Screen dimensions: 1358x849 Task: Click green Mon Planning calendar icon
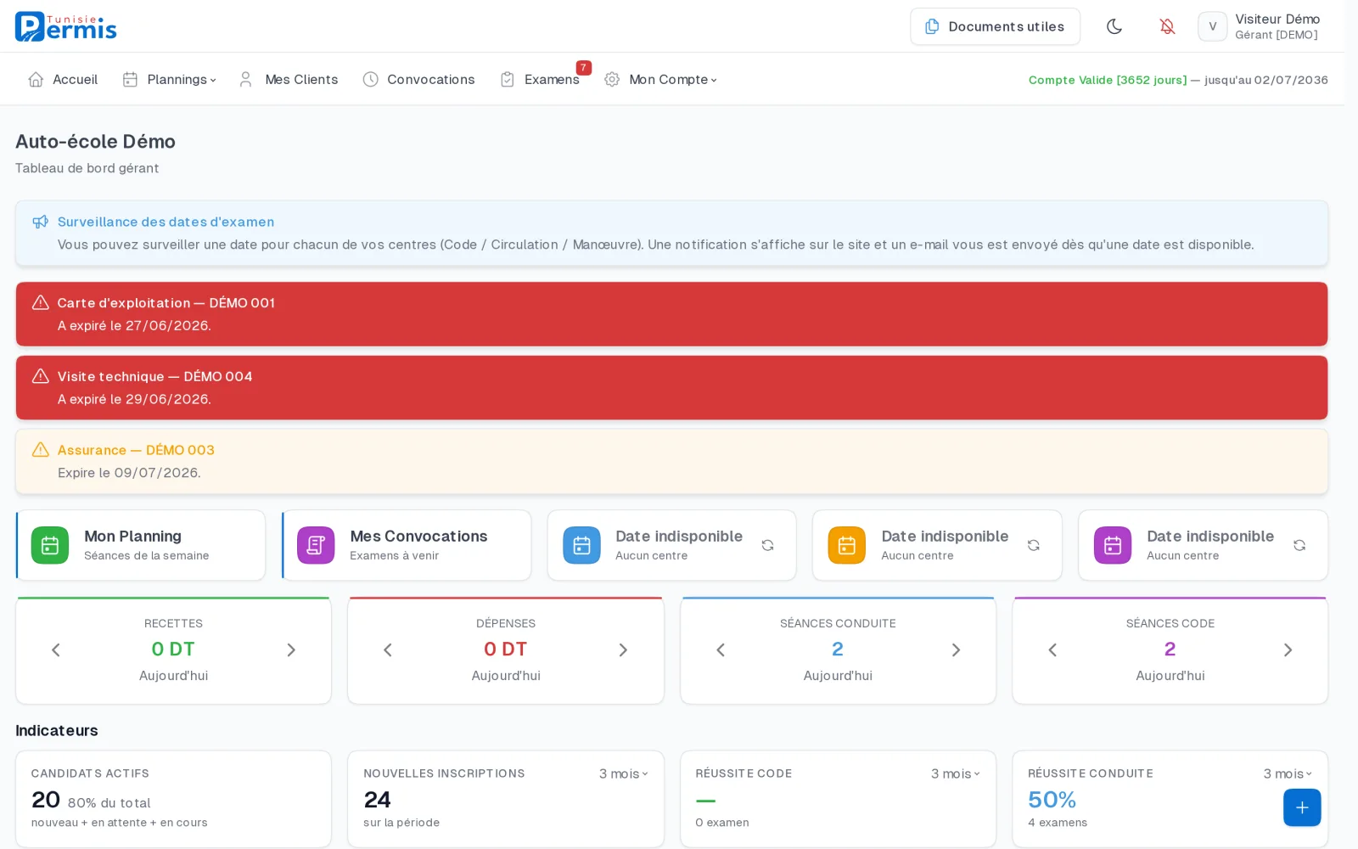click(x=50, y=545)
